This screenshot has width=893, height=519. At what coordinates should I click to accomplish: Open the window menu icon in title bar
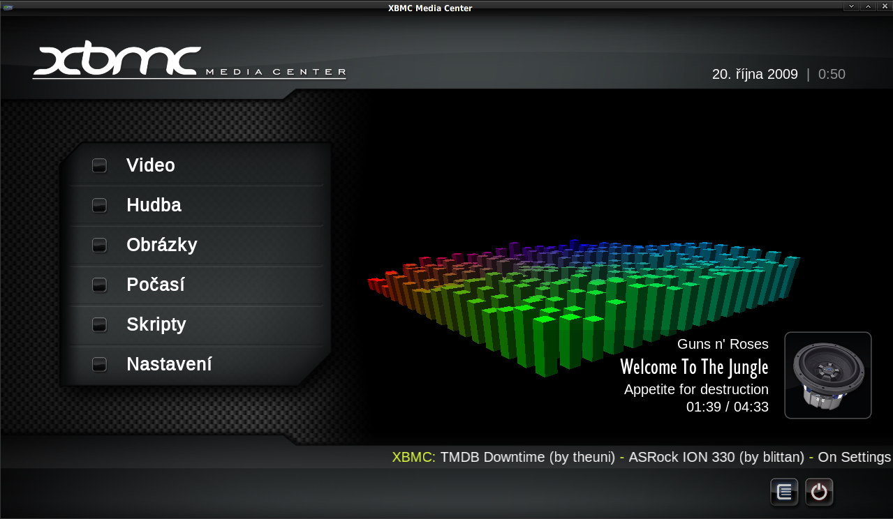[x=7, y=7]
